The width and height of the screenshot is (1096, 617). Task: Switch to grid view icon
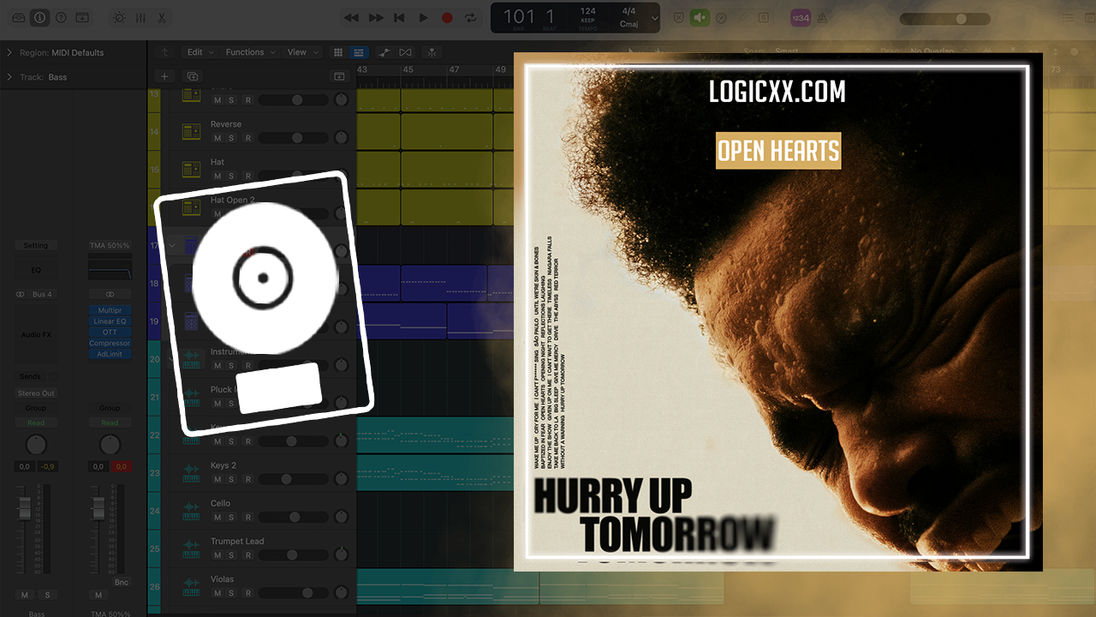(338, 52)
